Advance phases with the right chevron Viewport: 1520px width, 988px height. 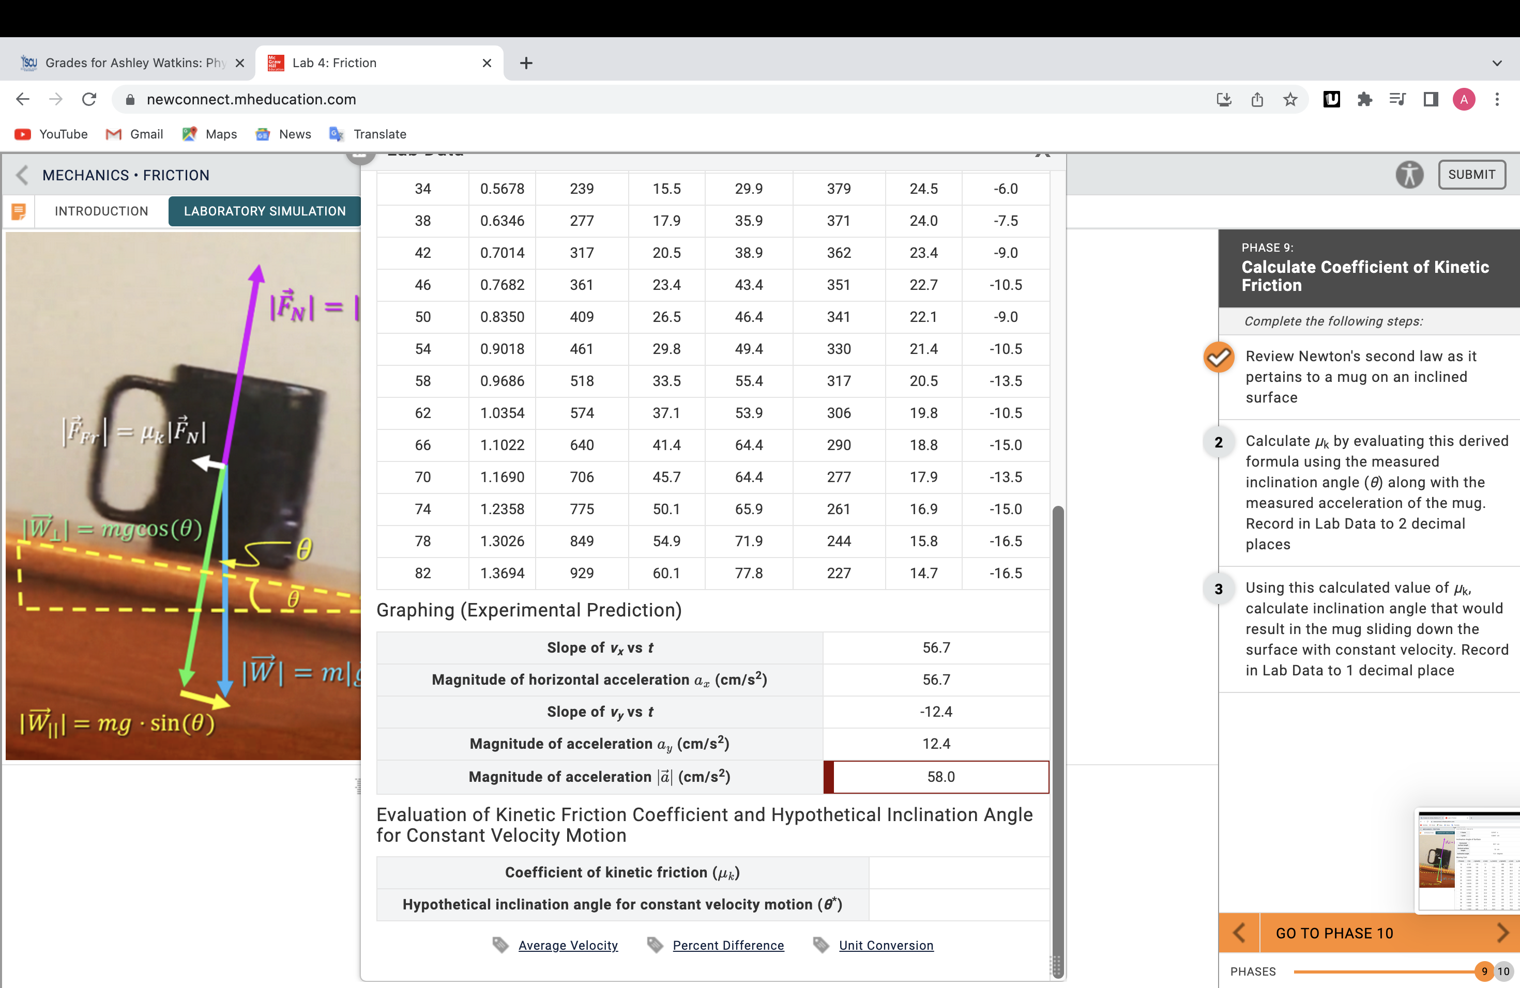1502,933
